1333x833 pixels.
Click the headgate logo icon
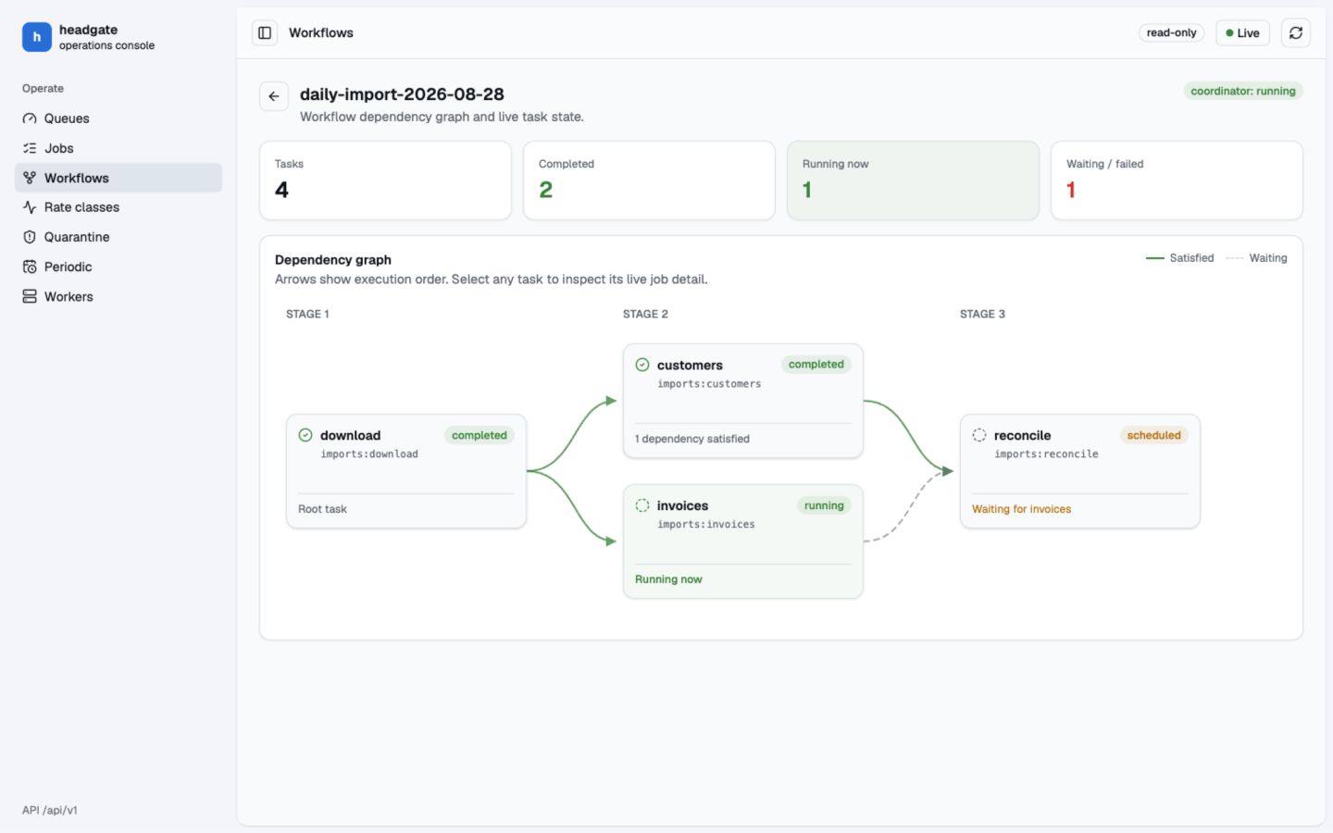[x=37, y=37]
